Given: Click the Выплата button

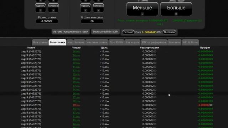Looking at the screenshot, I should tap(169, 32).
